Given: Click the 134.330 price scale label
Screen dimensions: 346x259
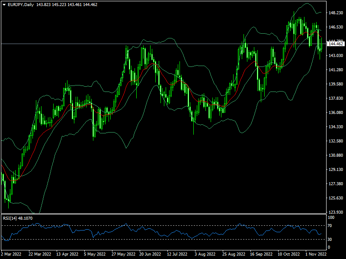Looking at the screenshot, I should tap(336, 126).
